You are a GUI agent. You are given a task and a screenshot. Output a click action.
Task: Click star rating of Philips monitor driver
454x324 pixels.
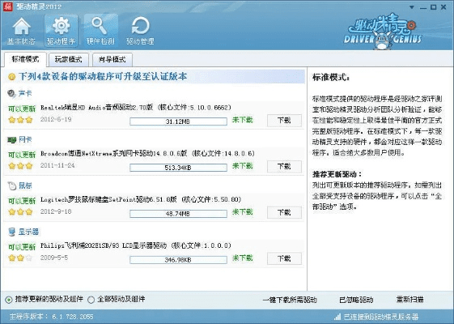click(20, 258)
